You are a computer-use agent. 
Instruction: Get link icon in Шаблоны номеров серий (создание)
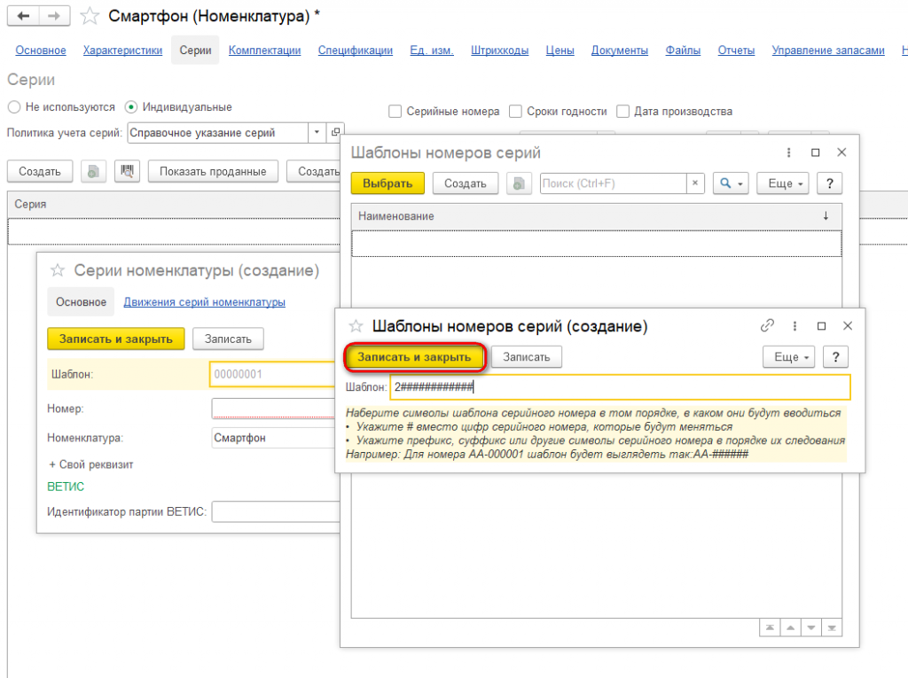point(767,326)
